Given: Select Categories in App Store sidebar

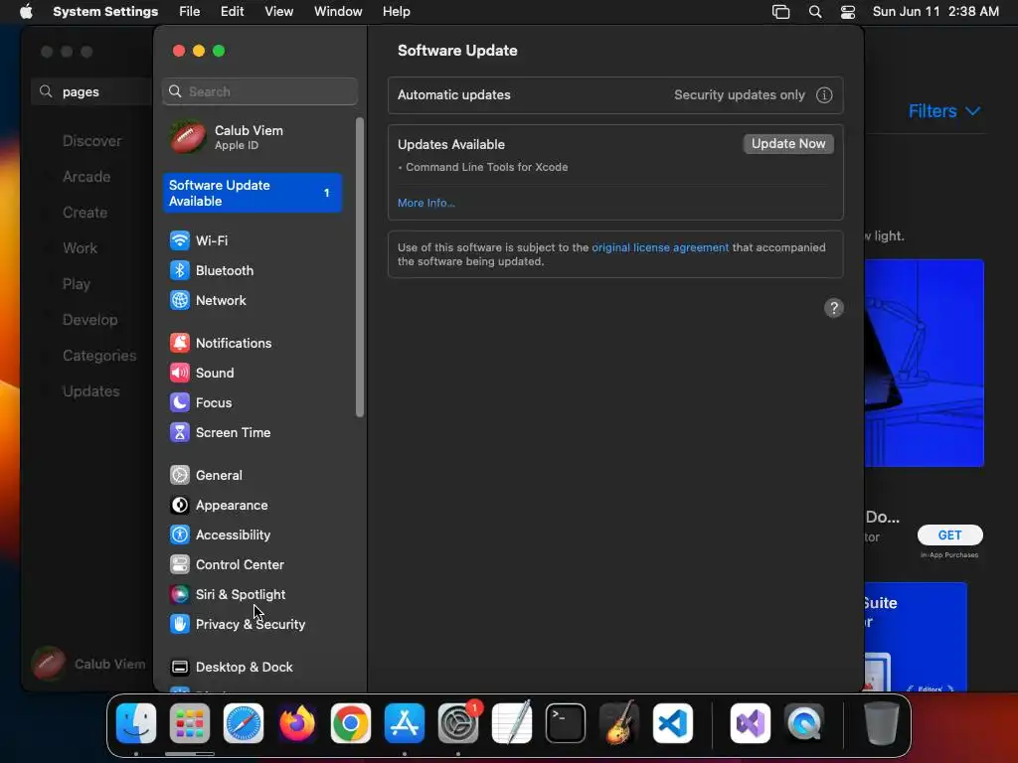Looking at the screenshot, I should [x=99, y=356].
